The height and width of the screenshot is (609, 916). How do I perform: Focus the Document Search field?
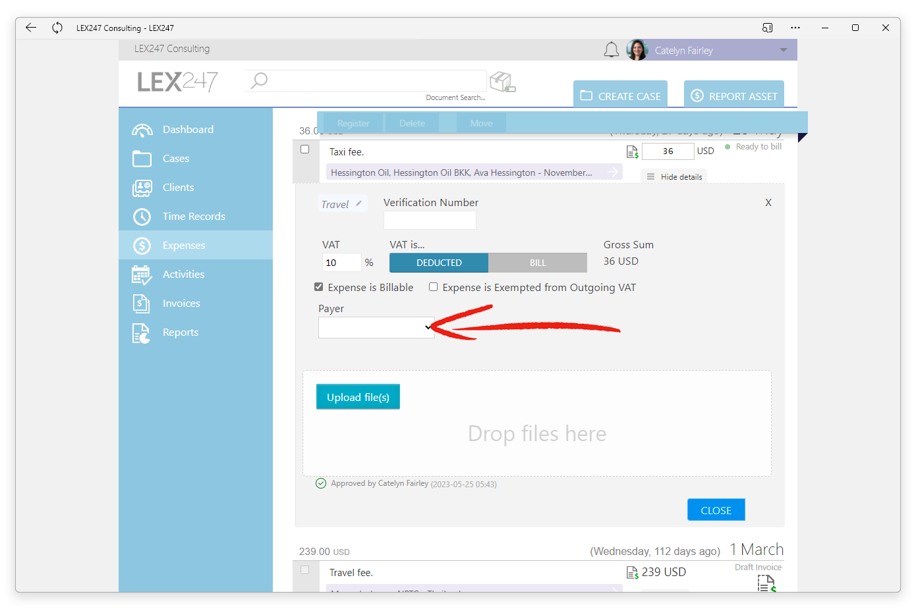[x=366, y=81]
